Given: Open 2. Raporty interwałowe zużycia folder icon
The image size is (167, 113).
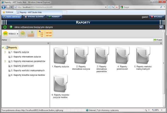Looking at the screenshot, I should pos(81,55).
